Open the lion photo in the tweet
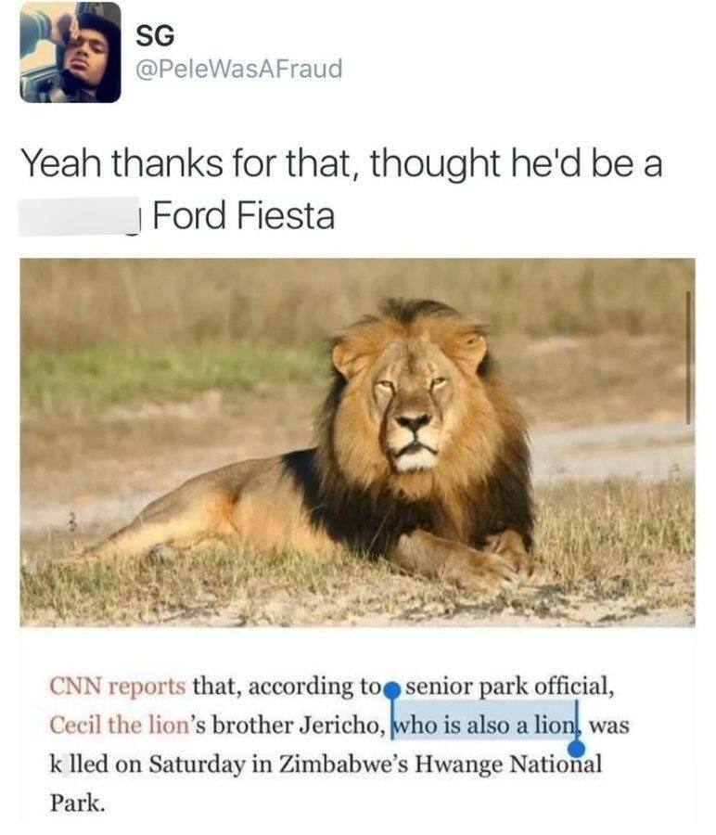This screenshot has width=716, height=835. [356, 442]
